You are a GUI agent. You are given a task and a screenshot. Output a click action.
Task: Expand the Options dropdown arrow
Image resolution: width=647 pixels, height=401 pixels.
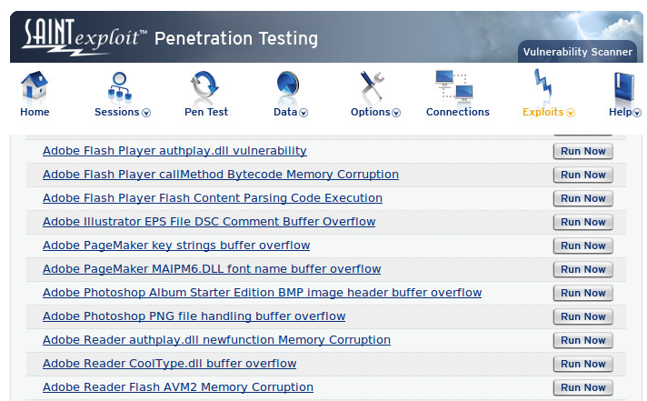[396, 113]
